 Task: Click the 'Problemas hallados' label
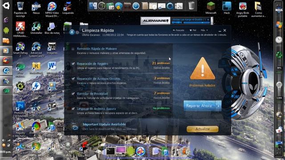(x=202, y=85)
